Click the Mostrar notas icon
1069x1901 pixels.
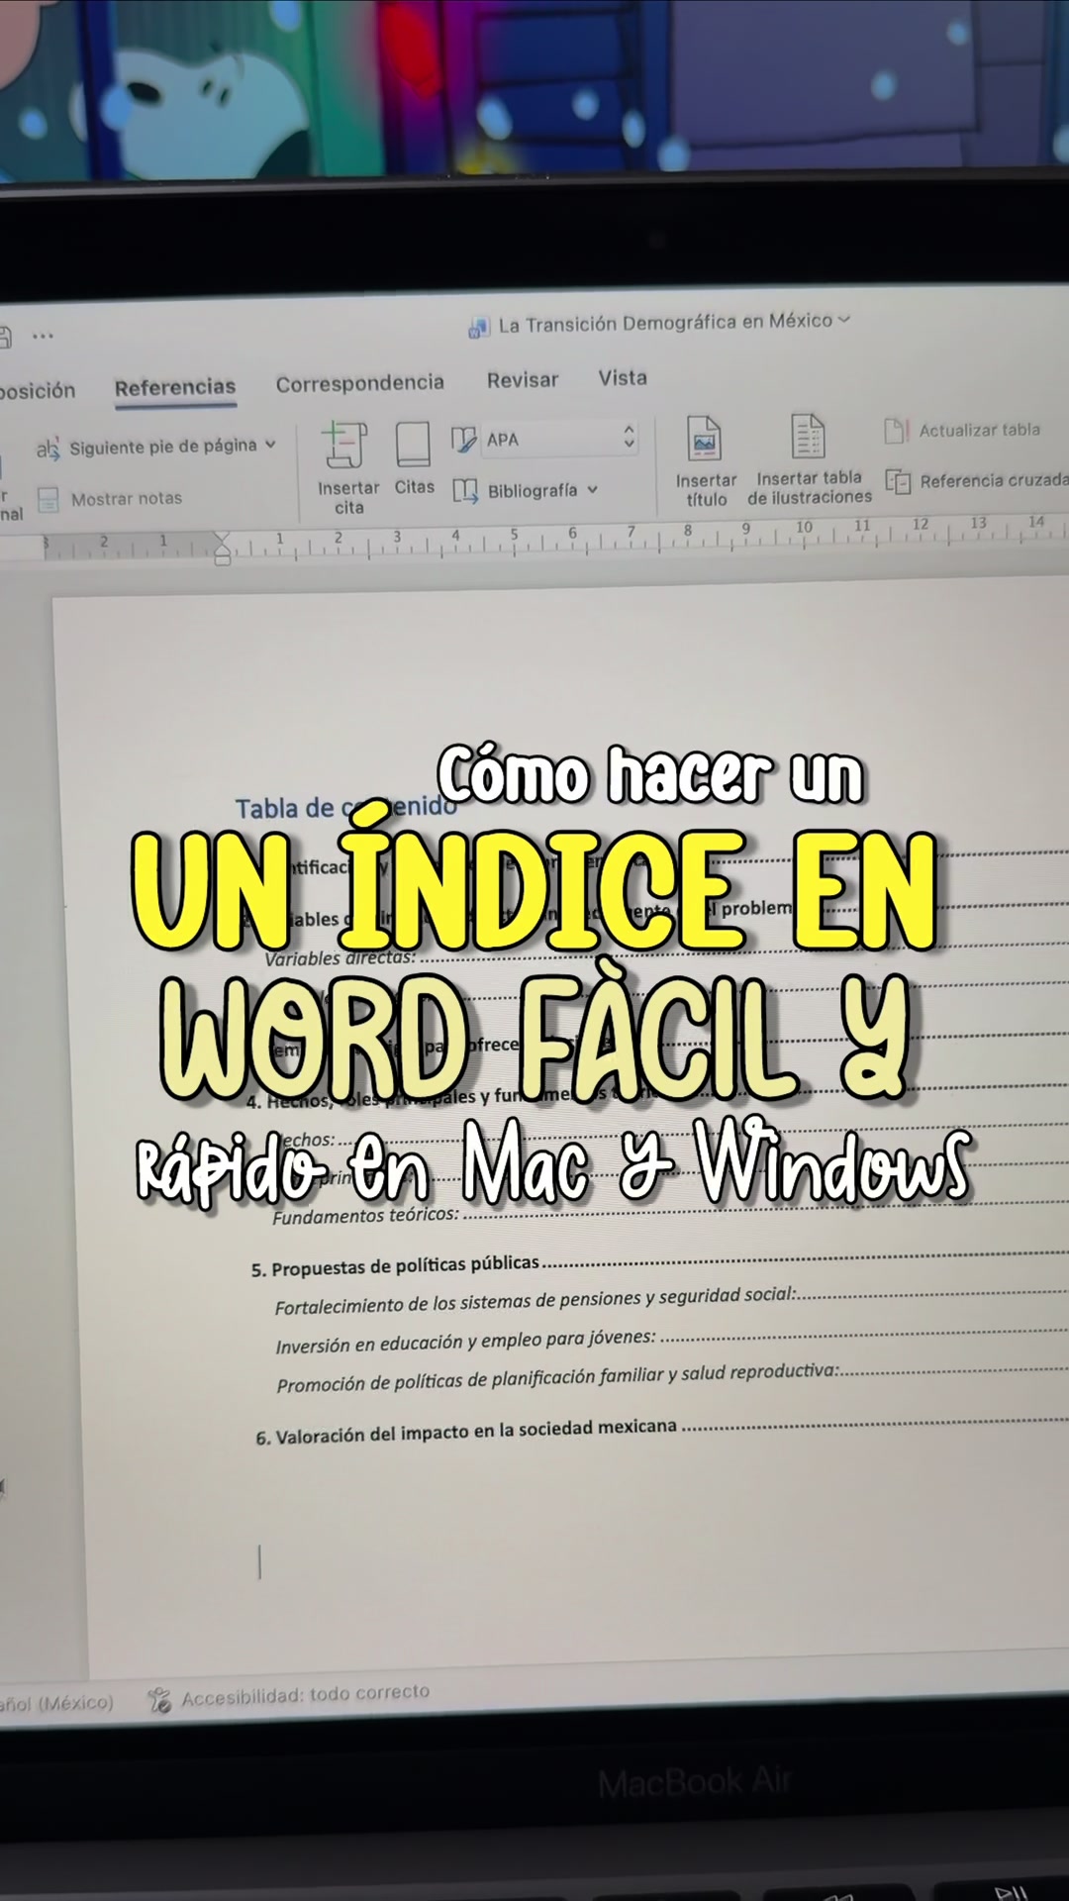pos(48,500)
